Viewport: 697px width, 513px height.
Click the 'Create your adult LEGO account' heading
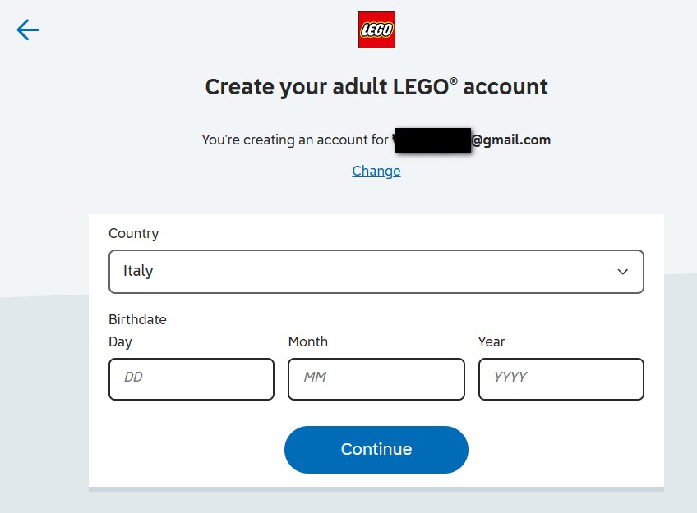(x=376, y=87)
